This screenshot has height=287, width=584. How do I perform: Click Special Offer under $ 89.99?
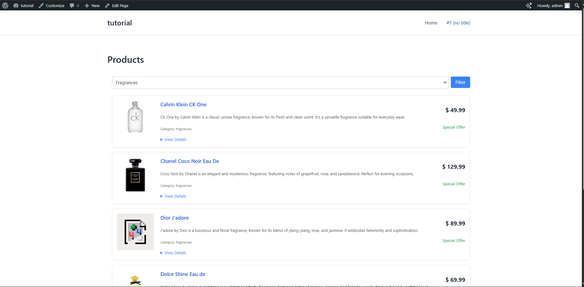(454, 240)
